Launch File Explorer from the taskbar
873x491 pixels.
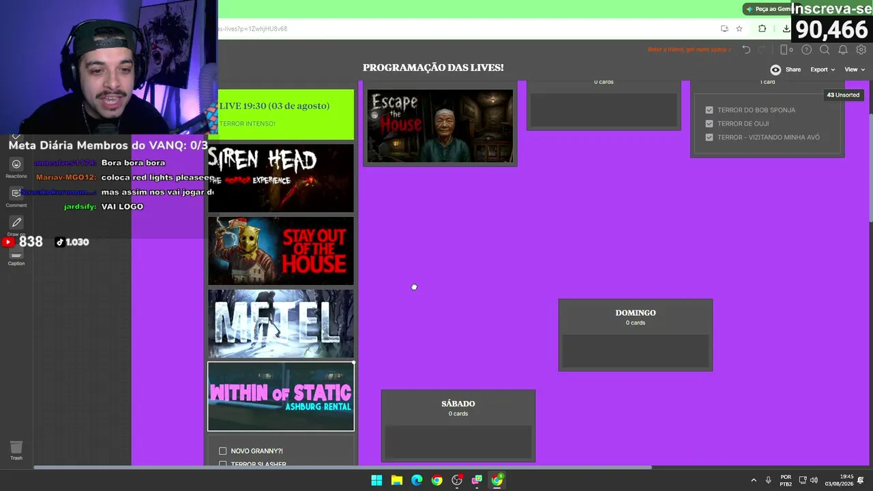(396, 480)
